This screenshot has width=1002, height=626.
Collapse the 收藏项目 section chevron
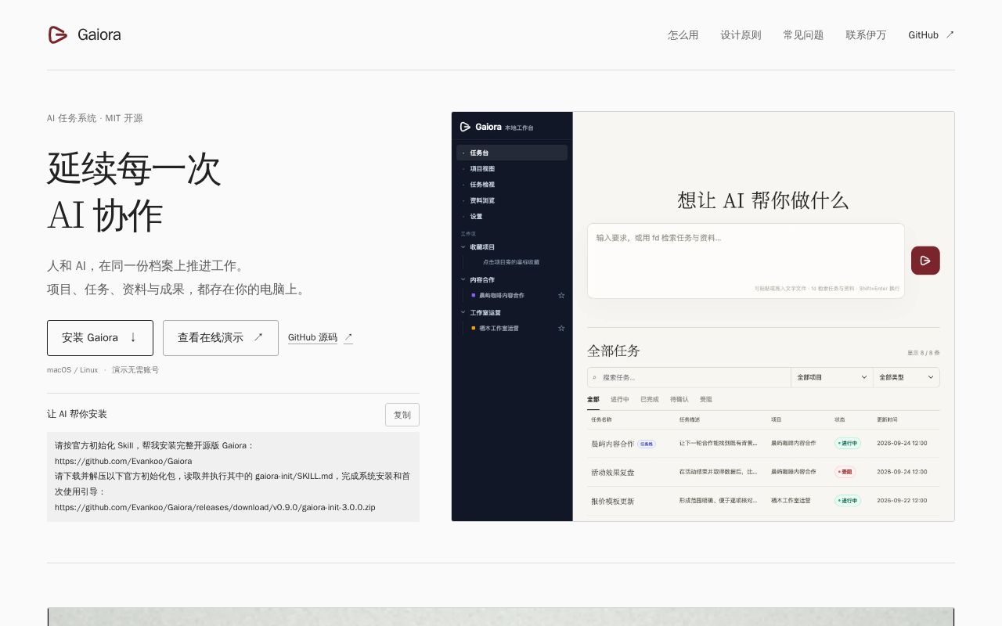tap(463, 247)
